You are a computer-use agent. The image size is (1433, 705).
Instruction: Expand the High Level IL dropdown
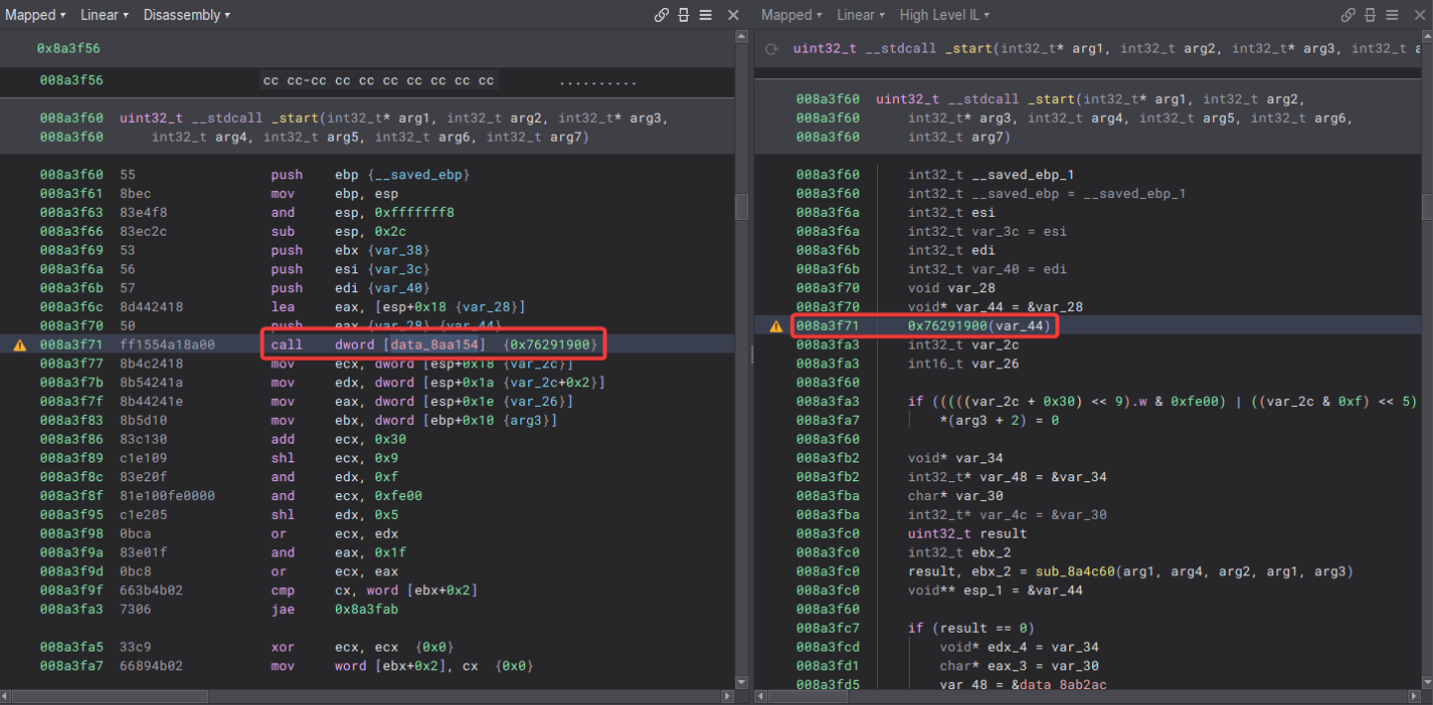pos(944,15)
